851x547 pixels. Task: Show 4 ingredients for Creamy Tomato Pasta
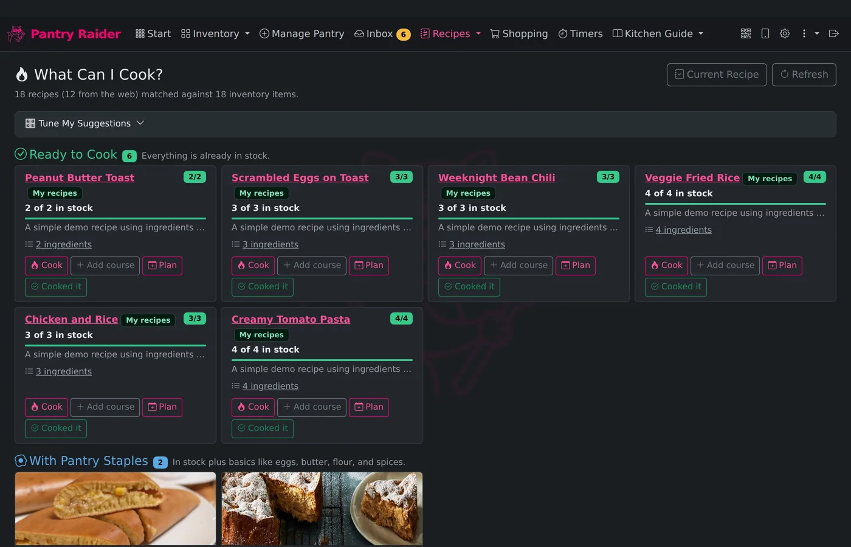pyautogui.click(x=270, y=386)
